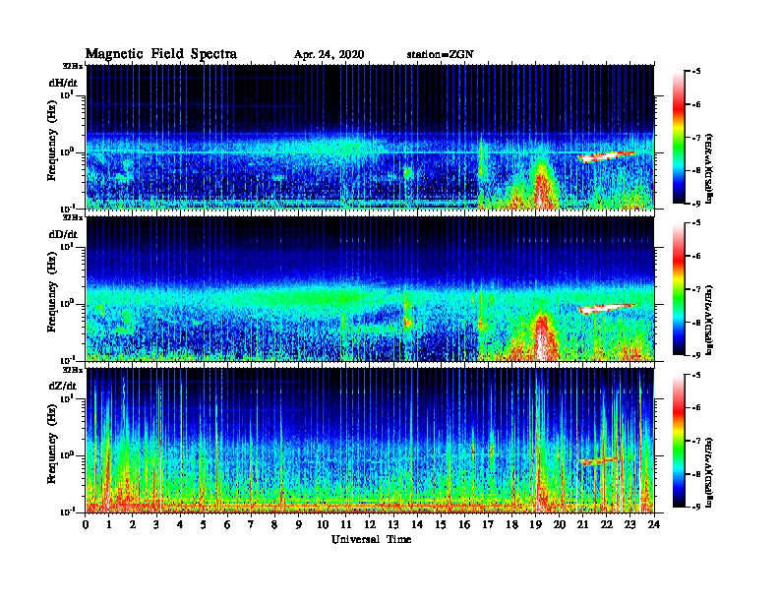Click the dD/dt panel color scale bar

point(679,288)
